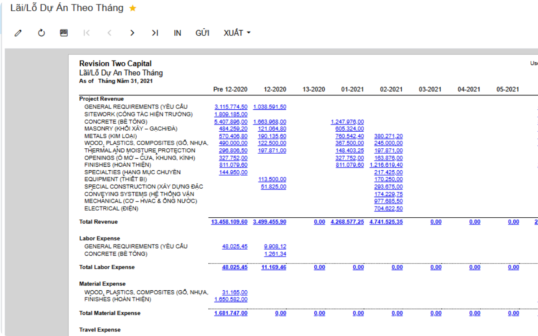
Task: Open the 01-2021 Total Revenue value 4.268.577,25
Action: point(347,222)
